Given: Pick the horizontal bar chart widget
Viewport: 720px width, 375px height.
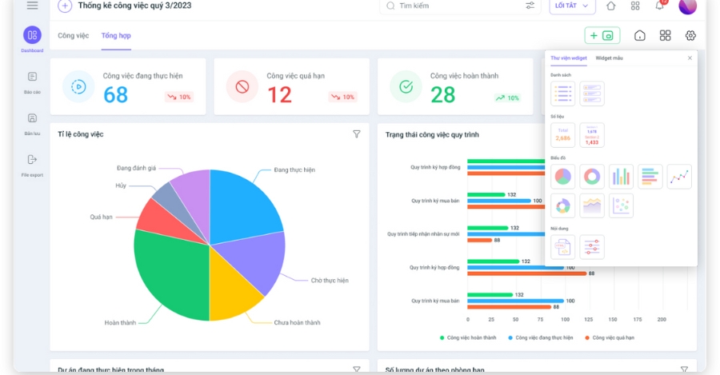Looking at the screenshot, I should click(650, 177).
